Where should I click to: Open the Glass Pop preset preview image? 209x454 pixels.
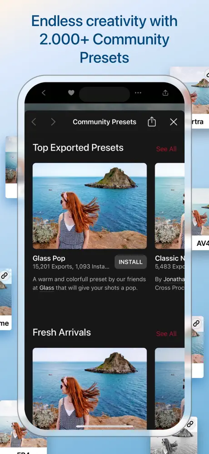(x=90, y=206)
